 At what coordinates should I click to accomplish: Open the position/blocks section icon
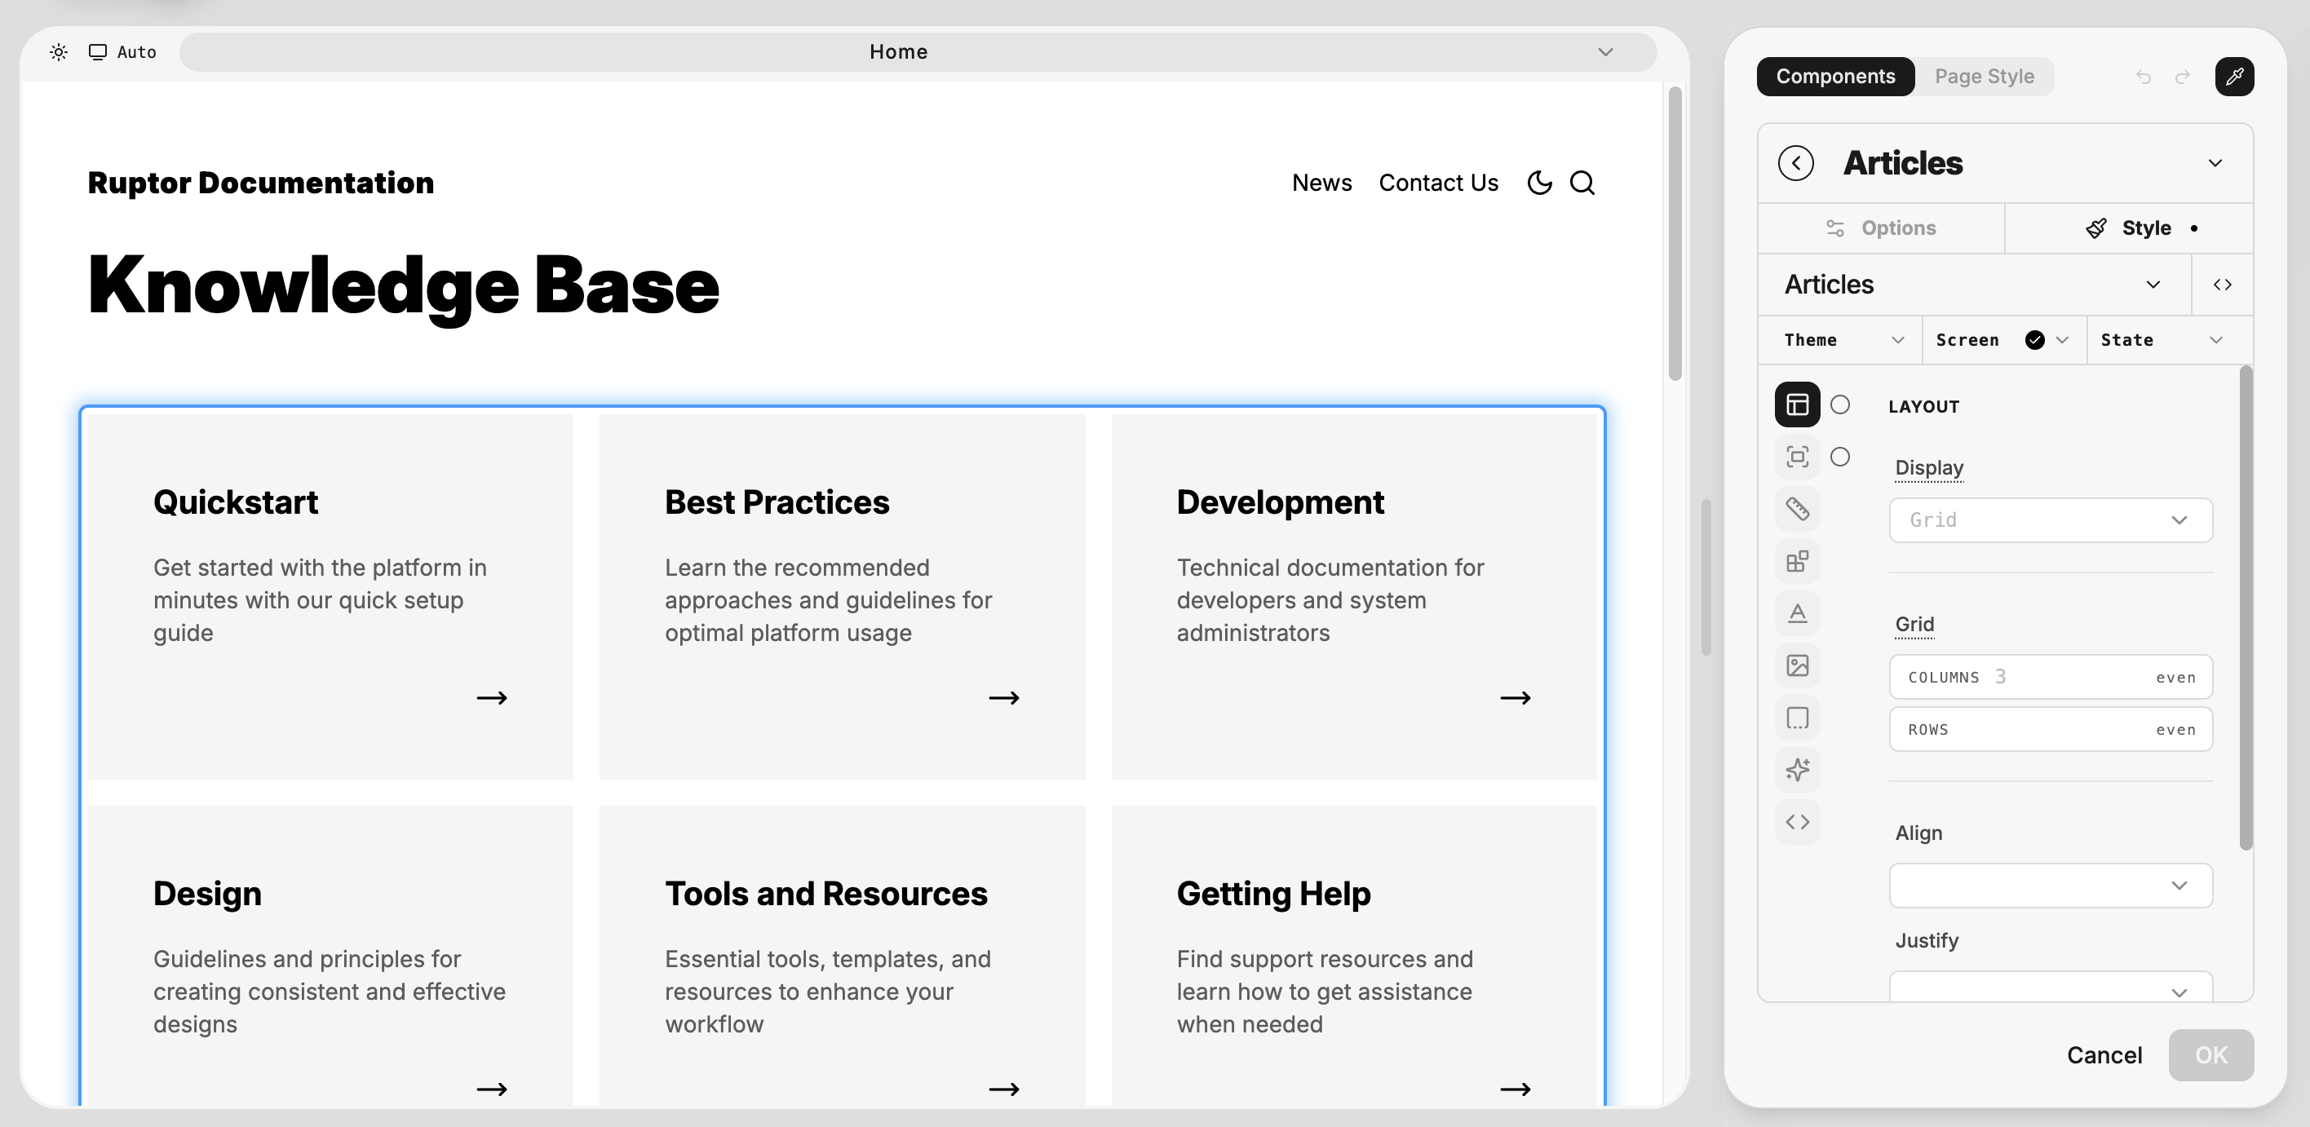(1797, 561)
